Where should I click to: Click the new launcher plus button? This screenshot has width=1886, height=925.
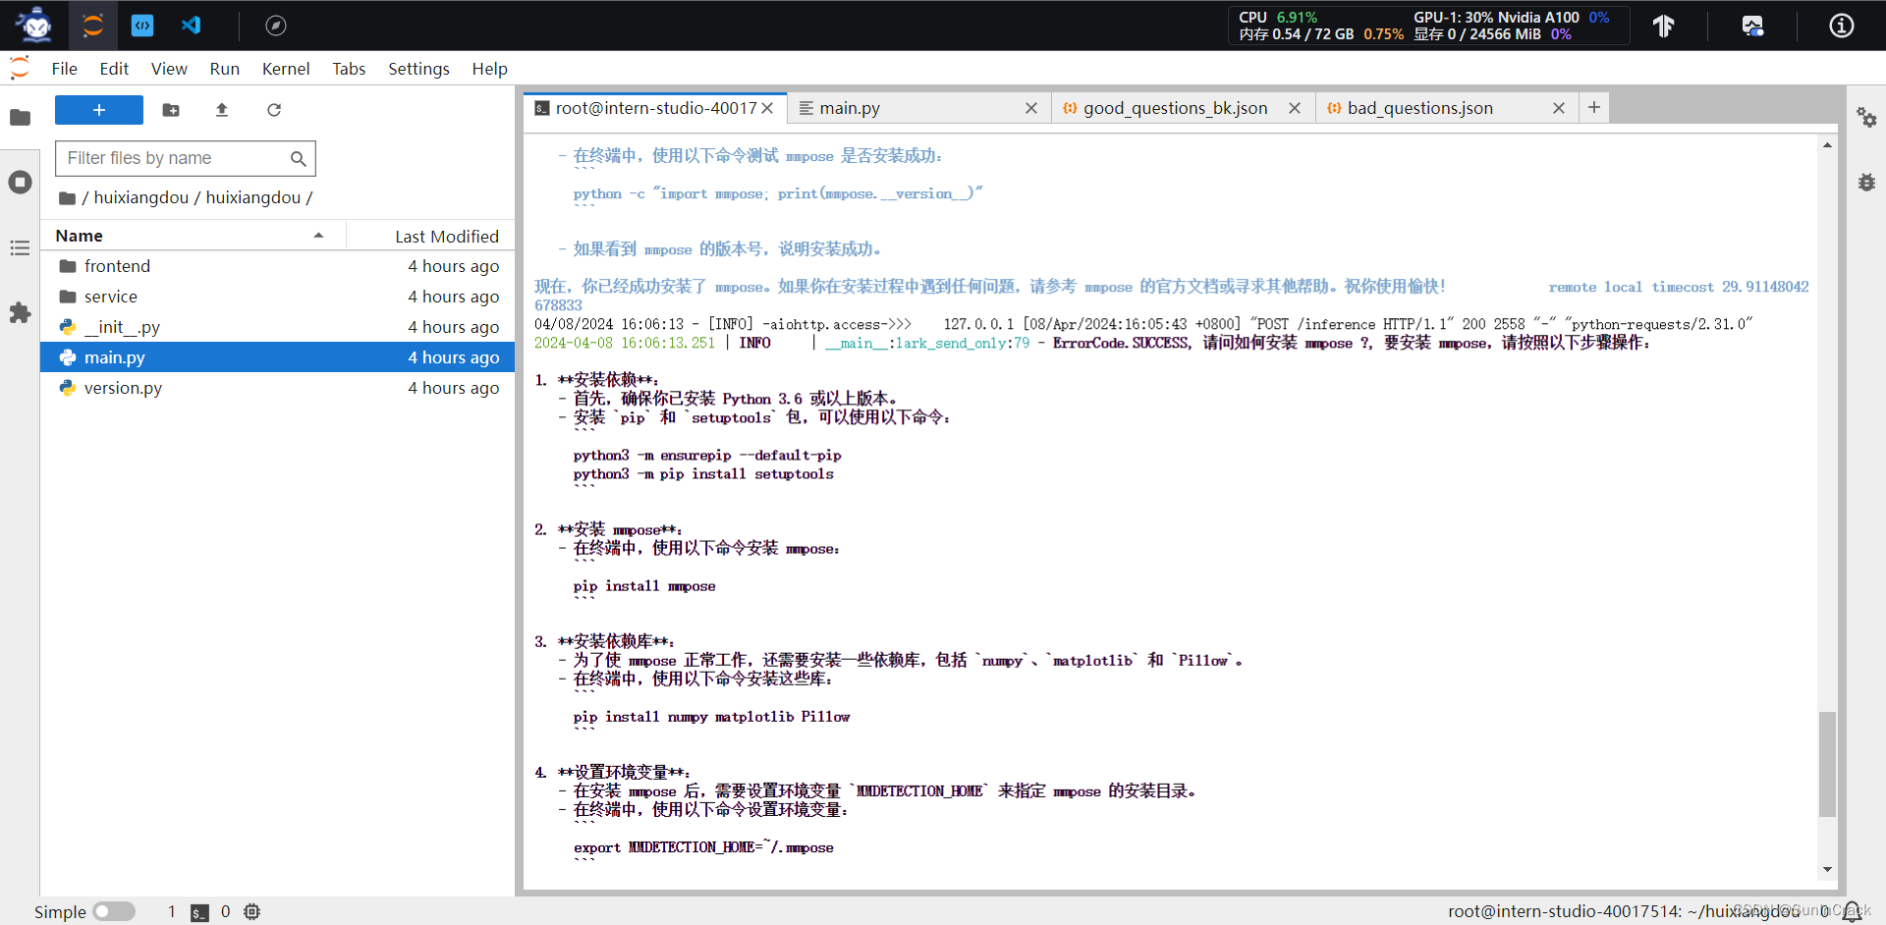[99, 110]
